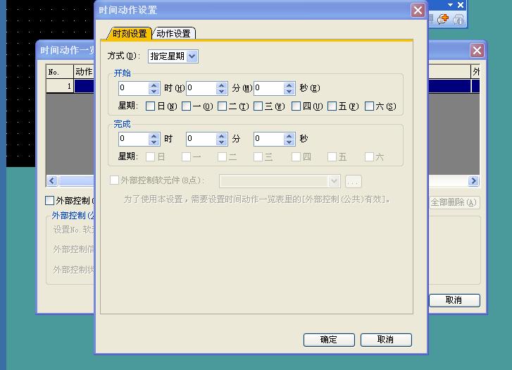Enable the 日 (N) weekday checkbox
Viewport: 512px width, 370px height.
[x=150, y=106]
